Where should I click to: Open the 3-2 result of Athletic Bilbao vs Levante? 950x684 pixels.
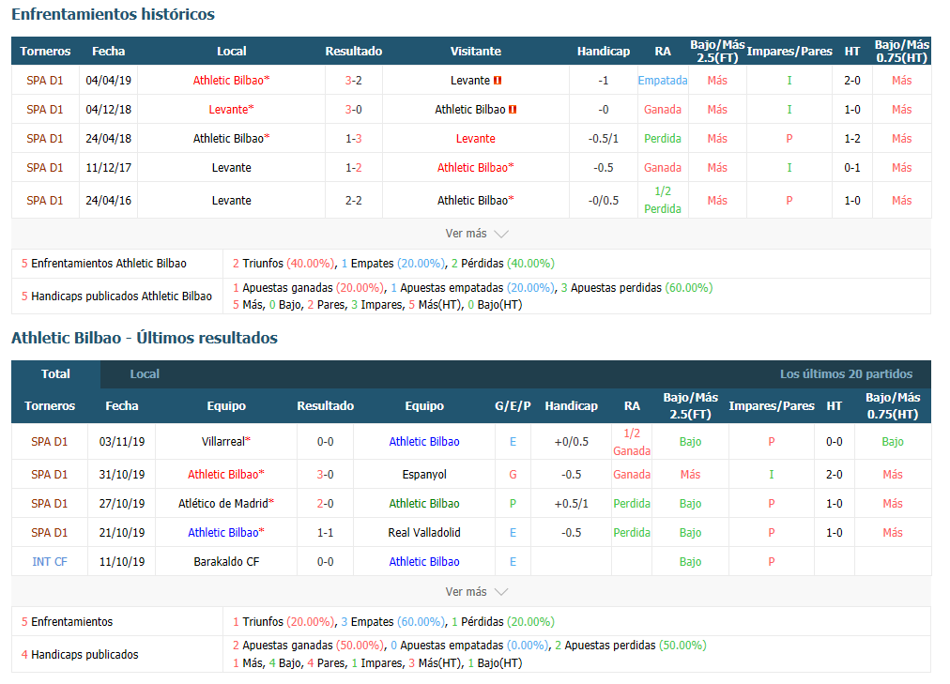(x=354, y=81)
